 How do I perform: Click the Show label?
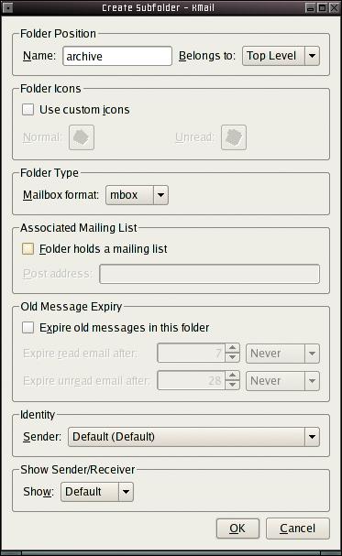pyautogui.click(x=39, y=492)
